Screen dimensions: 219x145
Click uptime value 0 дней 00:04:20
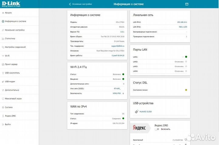click(118, 55)
